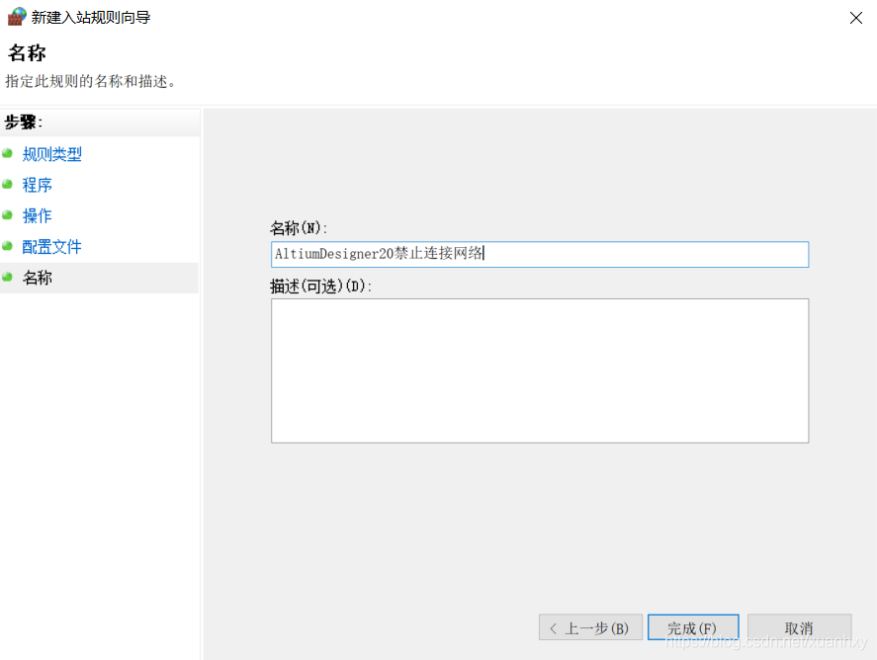Click the green bullet beside 操作

7,214
